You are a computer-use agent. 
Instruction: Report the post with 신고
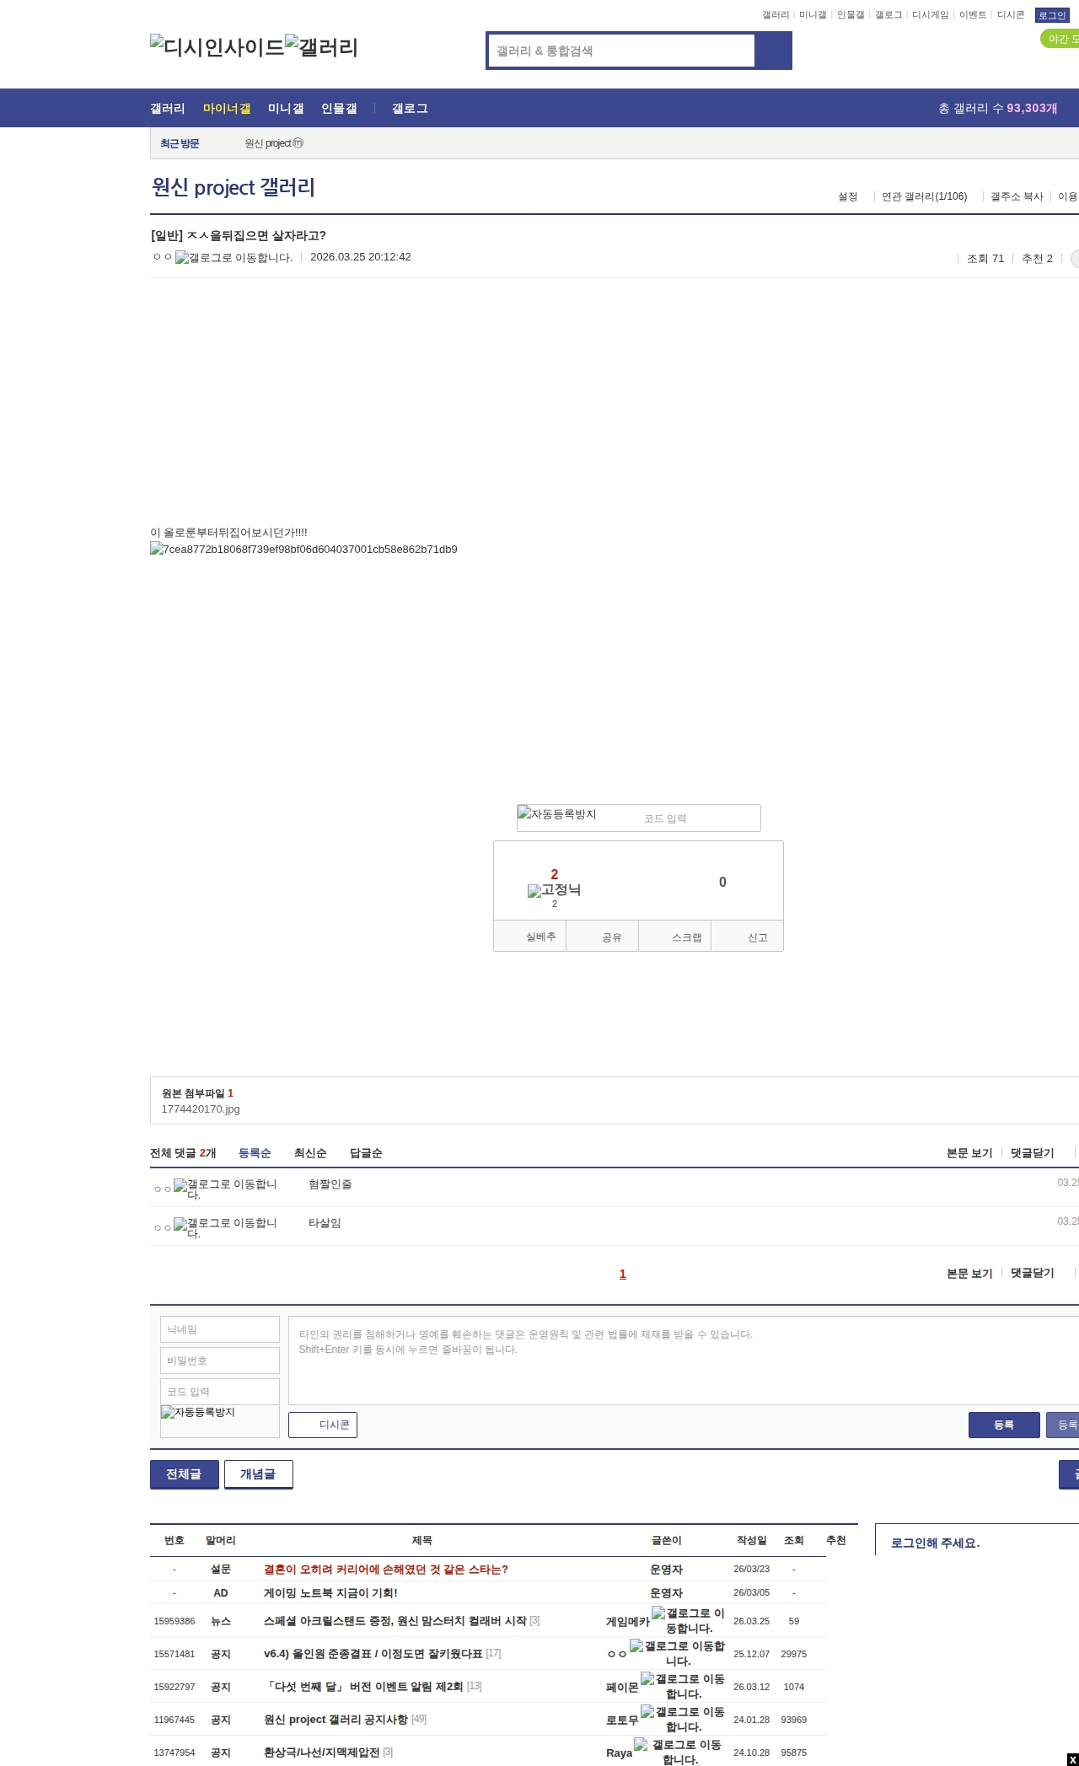[x=748, y=937]
